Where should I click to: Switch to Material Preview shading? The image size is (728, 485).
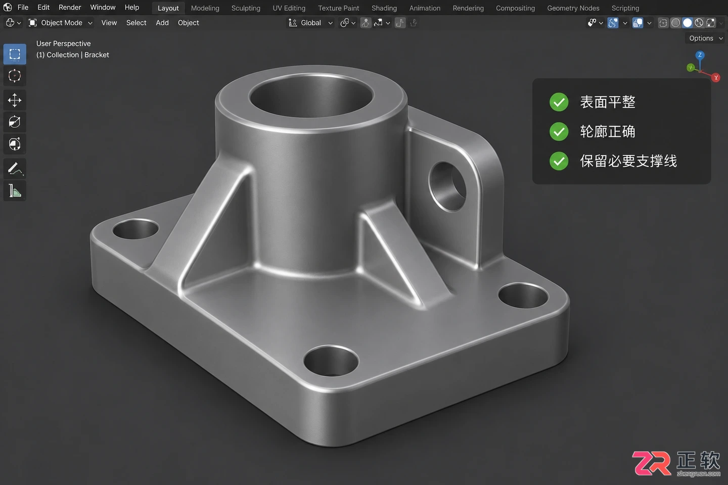(699, 23)
